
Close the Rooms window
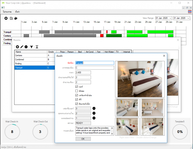pos(178,40)
